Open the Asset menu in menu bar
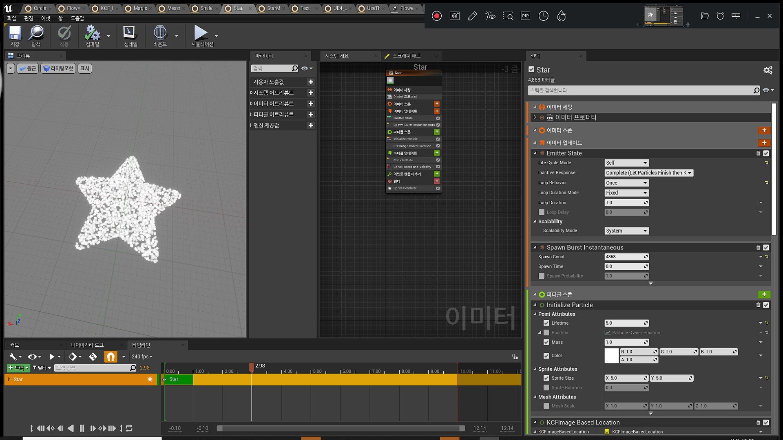 pos(46,18)
